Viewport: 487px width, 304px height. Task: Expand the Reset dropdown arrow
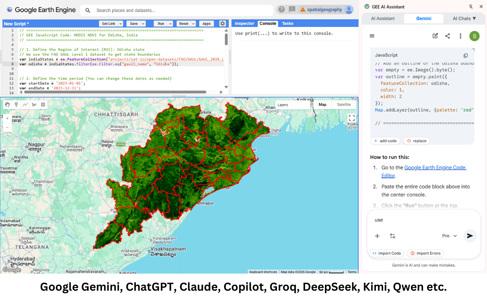[x=193, y=24]
